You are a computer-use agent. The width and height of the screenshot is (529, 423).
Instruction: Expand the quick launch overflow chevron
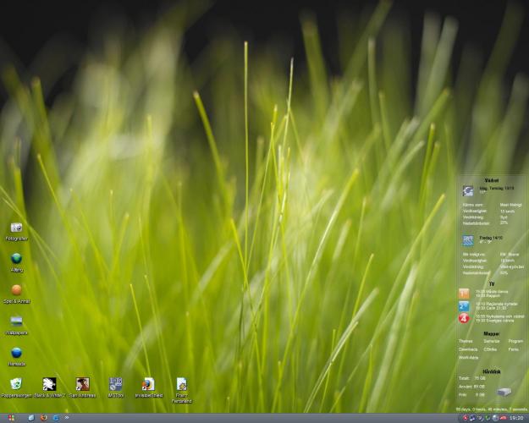click(x=67, y=418)
